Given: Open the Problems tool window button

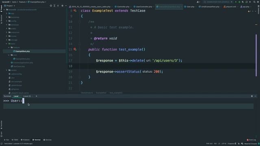Looking at the screenshot, I should 25,140.
